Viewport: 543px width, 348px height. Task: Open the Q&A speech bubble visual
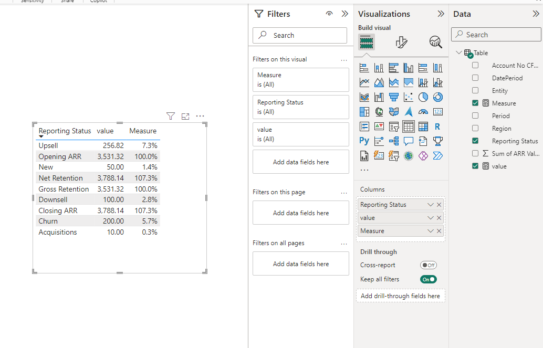408,141
